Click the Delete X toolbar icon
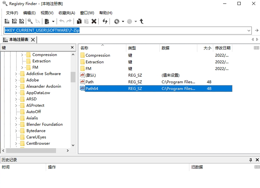 coord(94,21)
